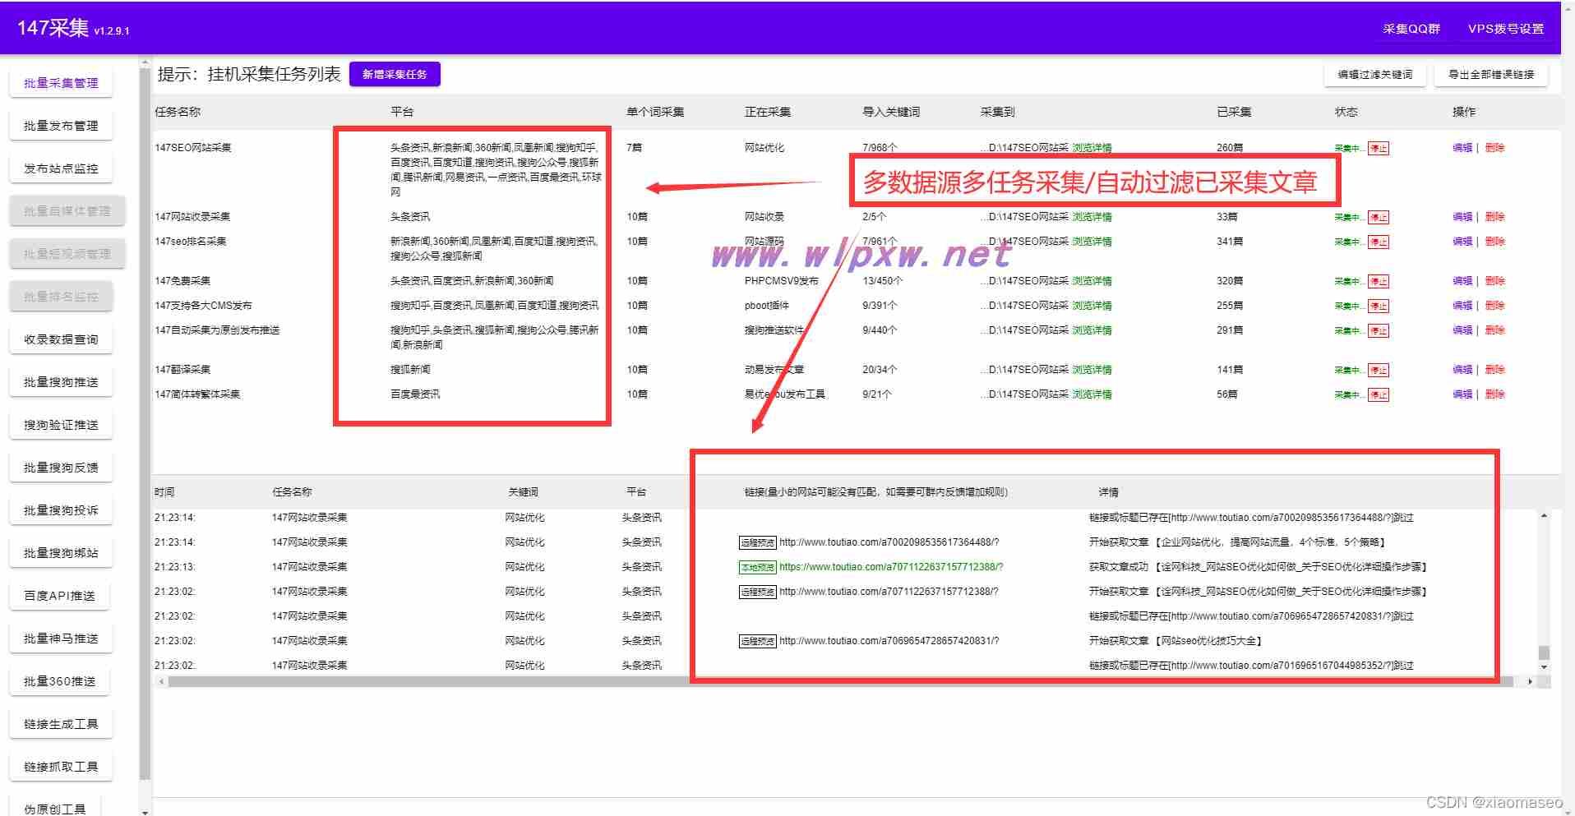Click 远程预览 for link ending 8657420831

pos(757,642)
